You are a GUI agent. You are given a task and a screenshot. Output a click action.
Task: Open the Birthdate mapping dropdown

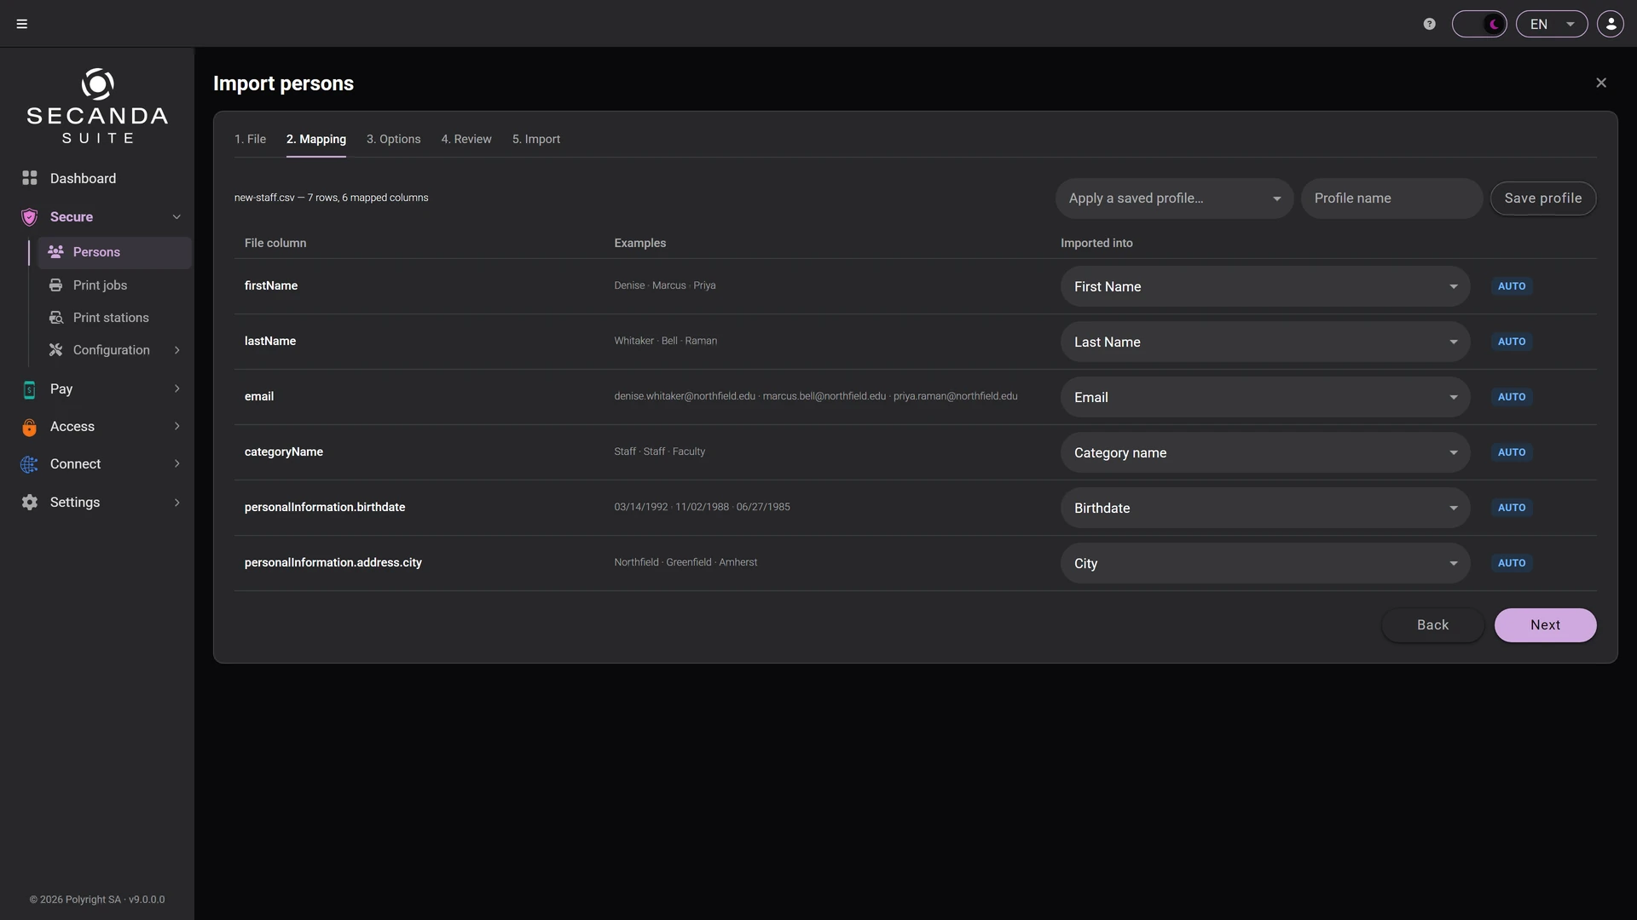[x=1265, y=508]
